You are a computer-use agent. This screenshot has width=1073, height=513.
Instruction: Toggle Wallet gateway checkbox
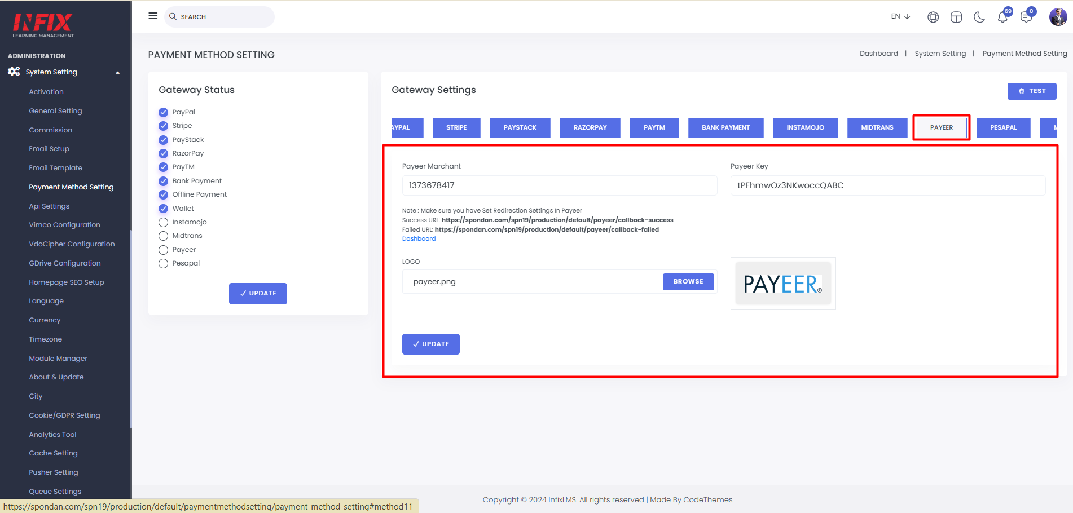[x=164, y=209]
